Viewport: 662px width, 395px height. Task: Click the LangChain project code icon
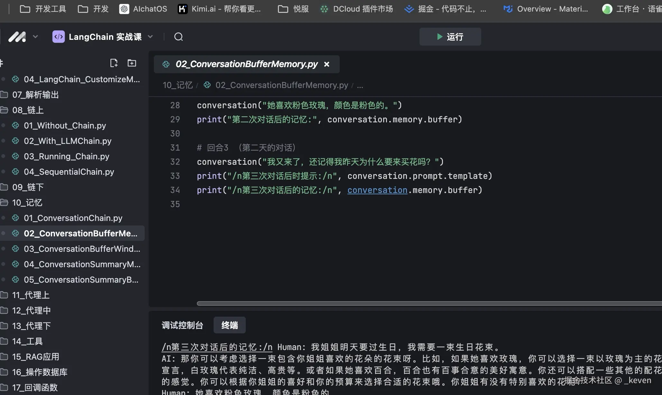(59, 37)
